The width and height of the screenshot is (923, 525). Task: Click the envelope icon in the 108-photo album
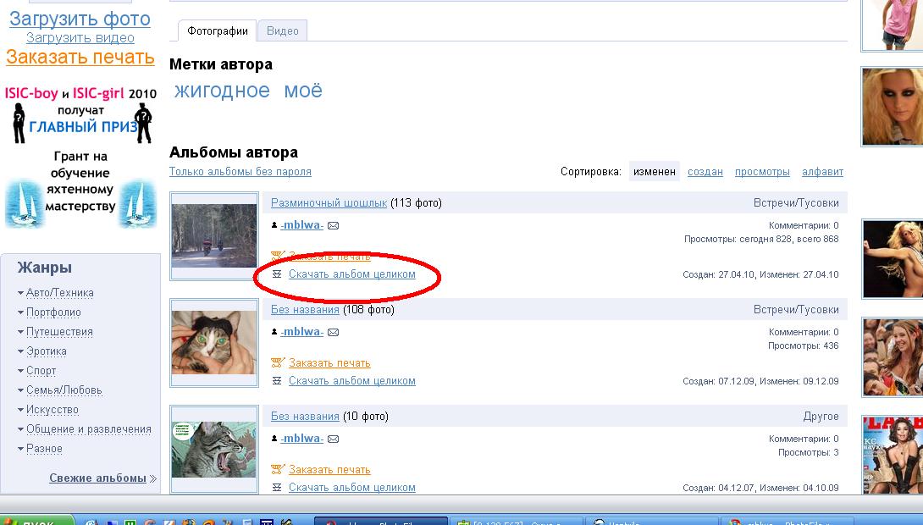pyautogui.click(x=333, y=332)
